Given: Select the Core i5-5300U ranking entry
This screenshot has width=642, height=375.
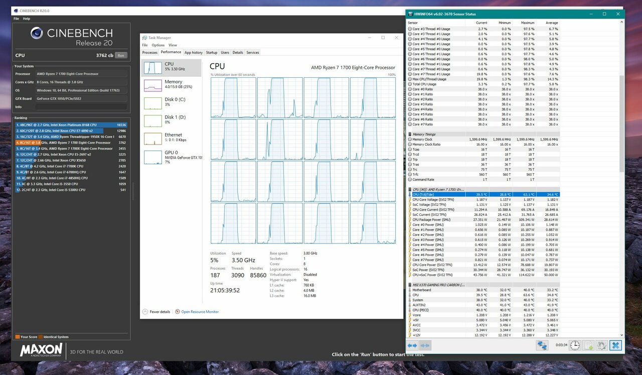Looking at the screenshot, I should (71, 190).
